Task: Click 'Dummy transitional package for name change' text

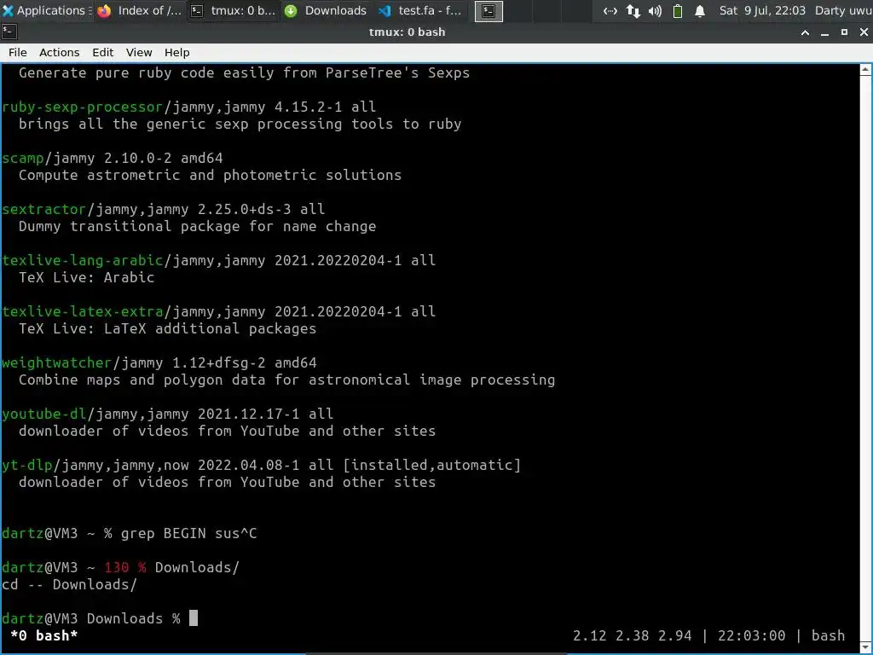Action: (x=197, y=227)
